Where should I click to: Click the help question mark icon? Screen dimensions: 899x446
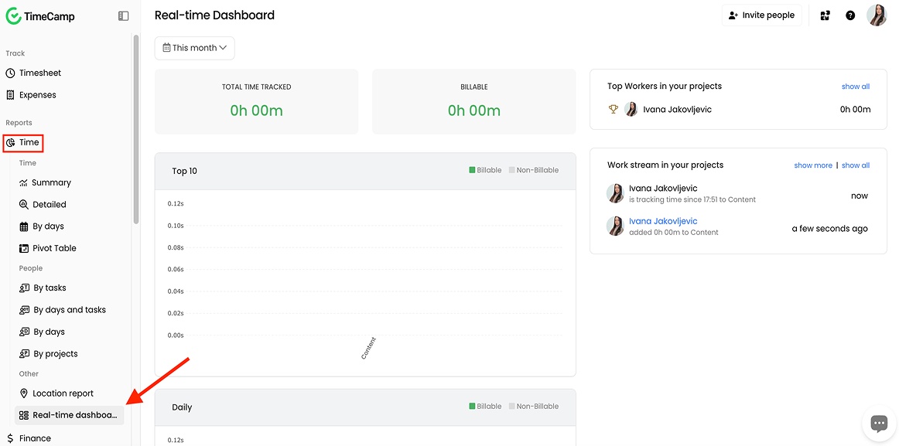pos(850,15)
